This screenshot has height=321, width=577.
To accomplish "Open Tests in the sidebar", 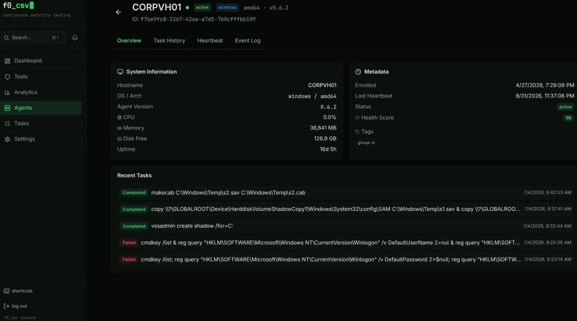I will pos(41,77).
